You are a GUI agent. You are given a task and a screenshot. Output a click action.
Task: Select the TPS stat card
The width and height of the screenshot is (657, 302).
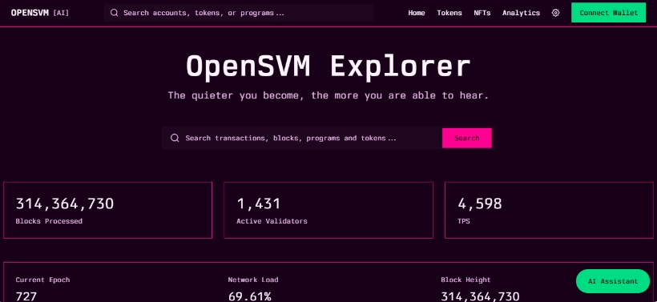click(x=549, y=210)
